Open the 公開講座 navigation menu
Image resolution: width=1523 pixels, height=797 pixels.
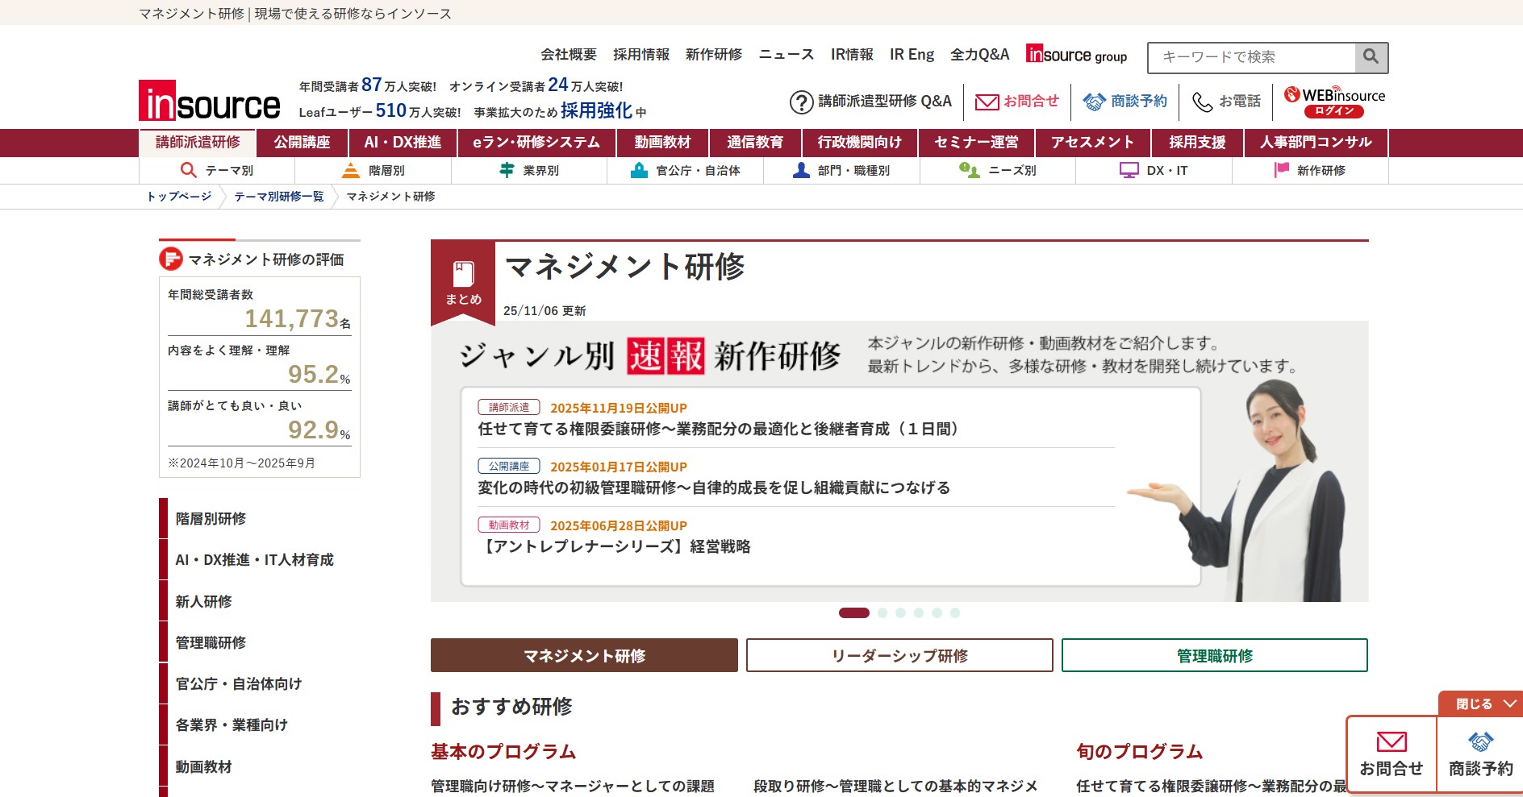[301, 142]
